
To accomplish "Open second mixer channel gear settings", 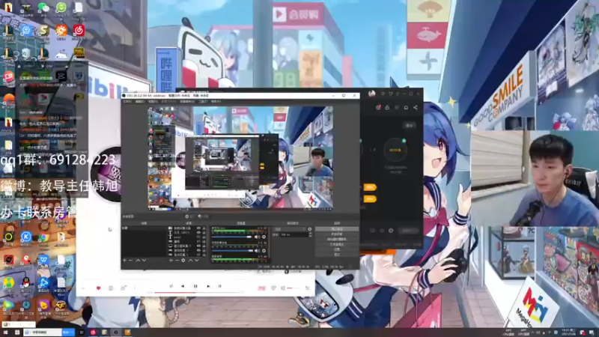I will [264, 251].
